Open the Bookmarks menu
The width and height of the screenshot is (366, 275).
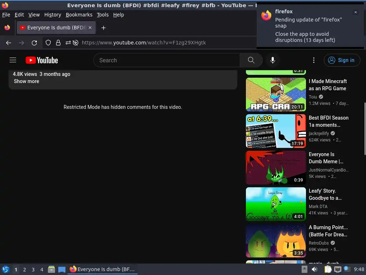click(x=79, y=15)
